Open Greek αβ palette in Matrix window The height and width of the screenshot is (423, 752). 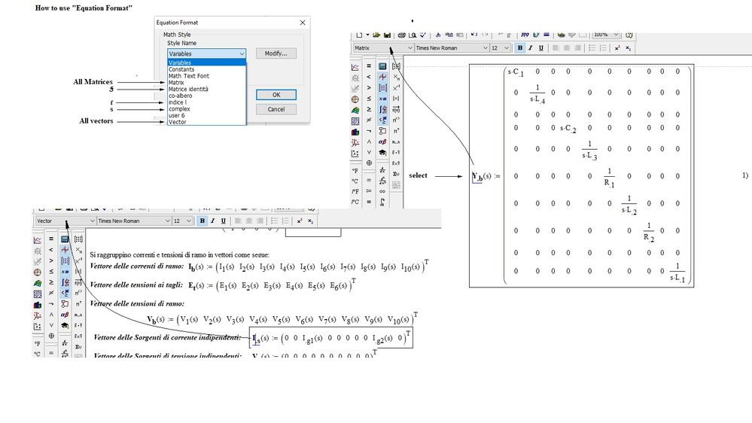tap(382, 142)
